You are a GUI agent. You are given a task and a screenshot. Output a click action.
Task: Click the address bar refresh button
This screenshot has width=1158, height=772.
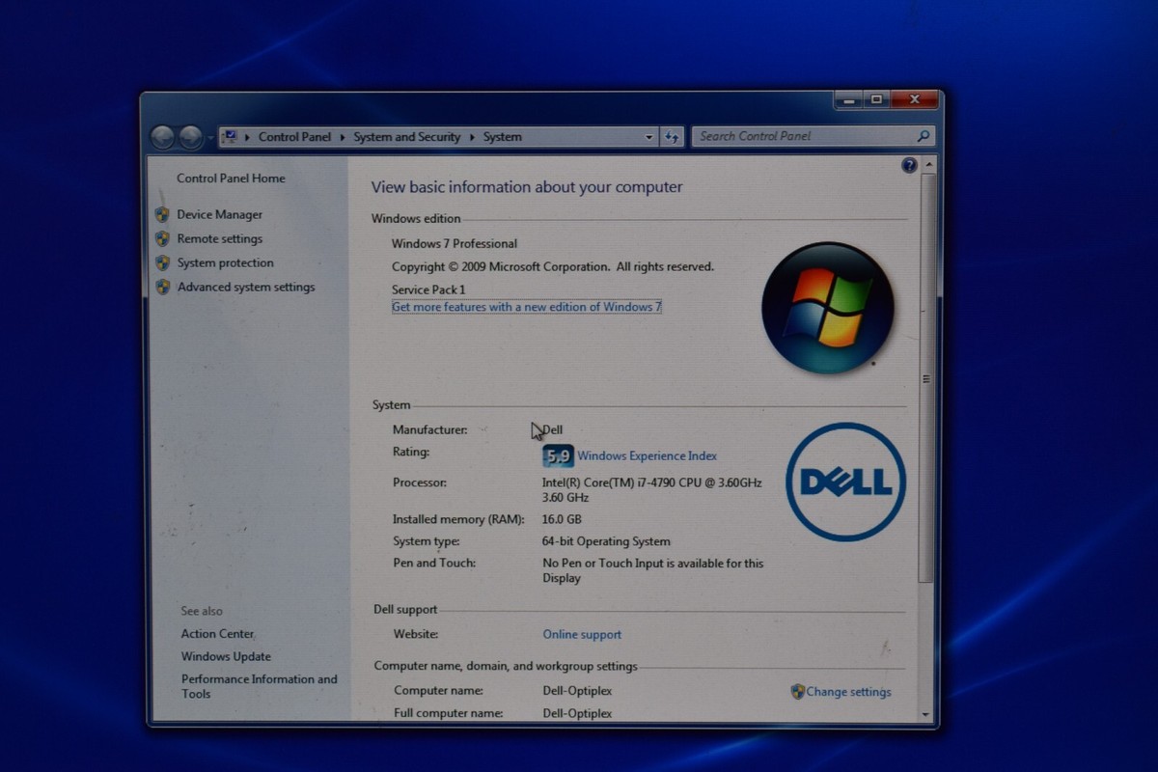pyautogui.click(x=672, y=137)
